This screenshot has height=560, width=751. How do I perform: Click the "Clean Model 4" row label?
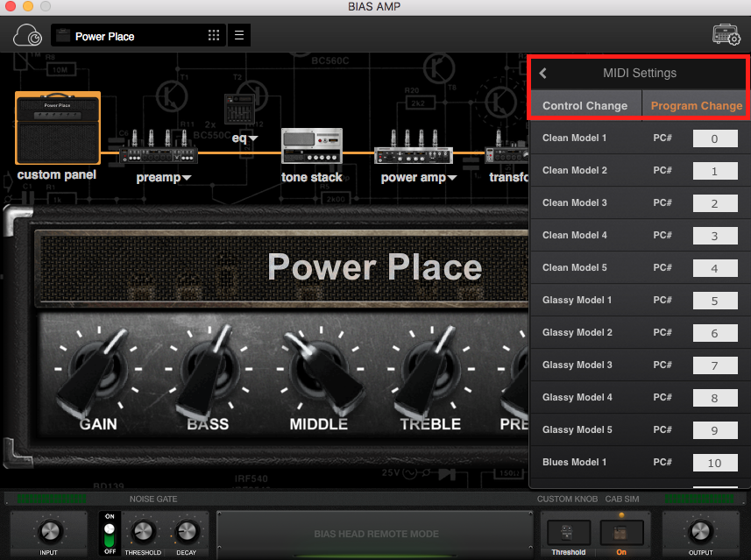pyautogui.click(x=574, y=235)
